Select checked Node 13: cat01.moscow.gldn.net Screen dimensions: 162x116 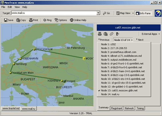[x=124, y=90]
